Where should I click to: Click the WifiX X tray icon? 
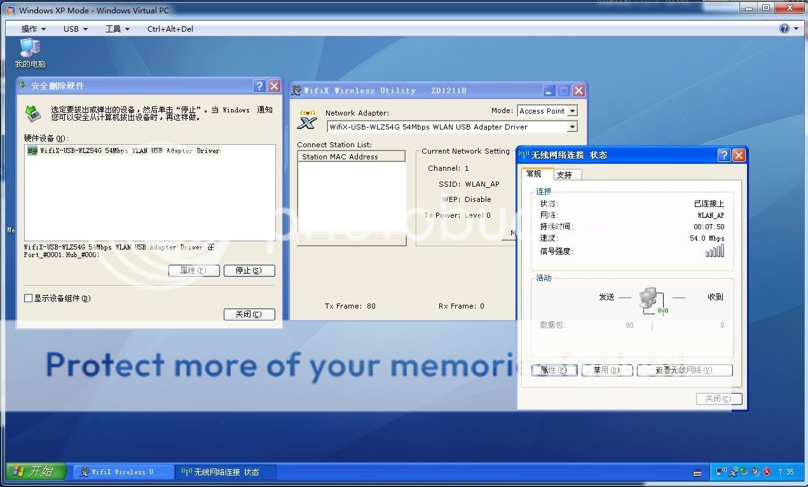(x=733, y=472)
